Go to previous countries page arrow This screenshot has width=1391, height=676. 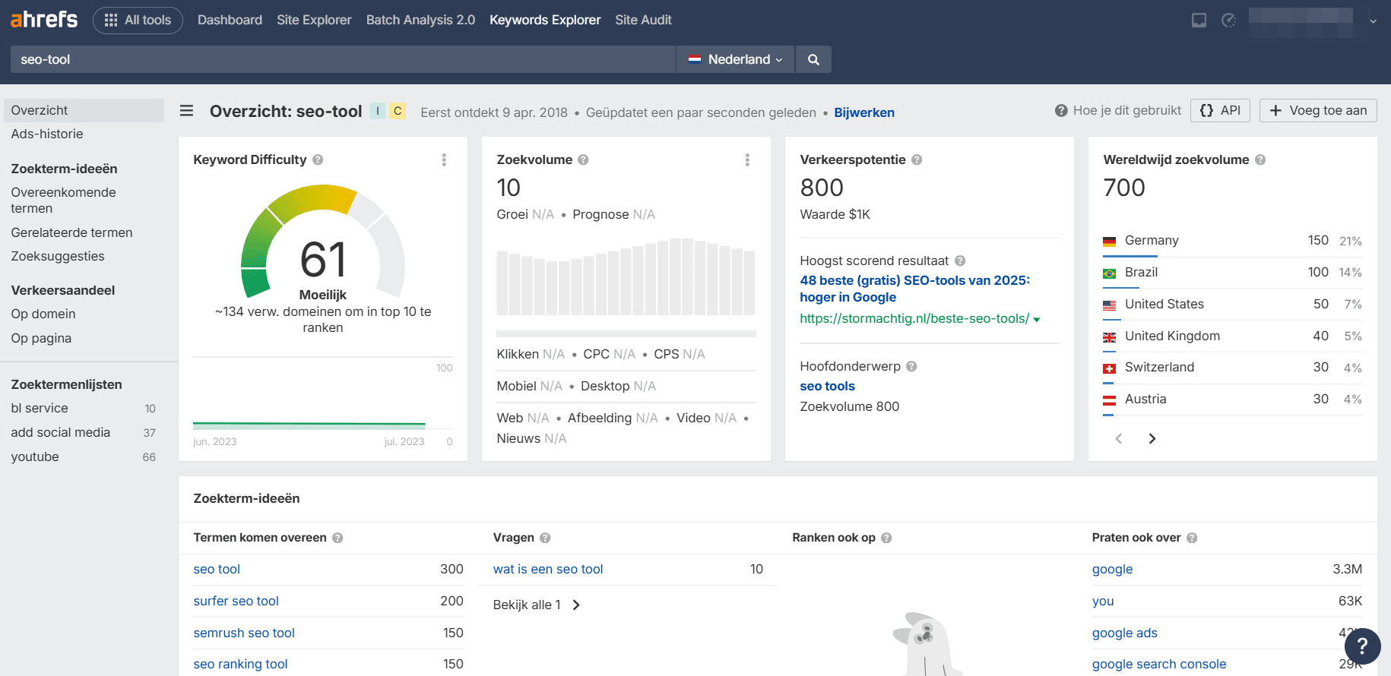click(x=1118, y=438)
